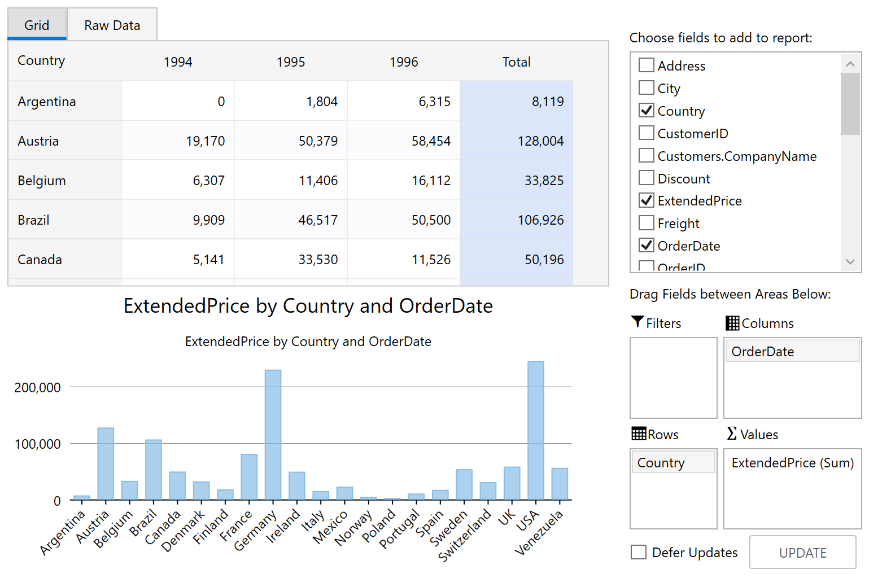The height and width of the screenshot is (578, 869).
Task: Check the Freight field checkbox
Action: (647, 223)
